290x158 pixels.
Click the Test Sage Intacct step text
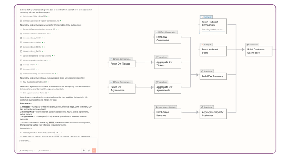point(39,132)
